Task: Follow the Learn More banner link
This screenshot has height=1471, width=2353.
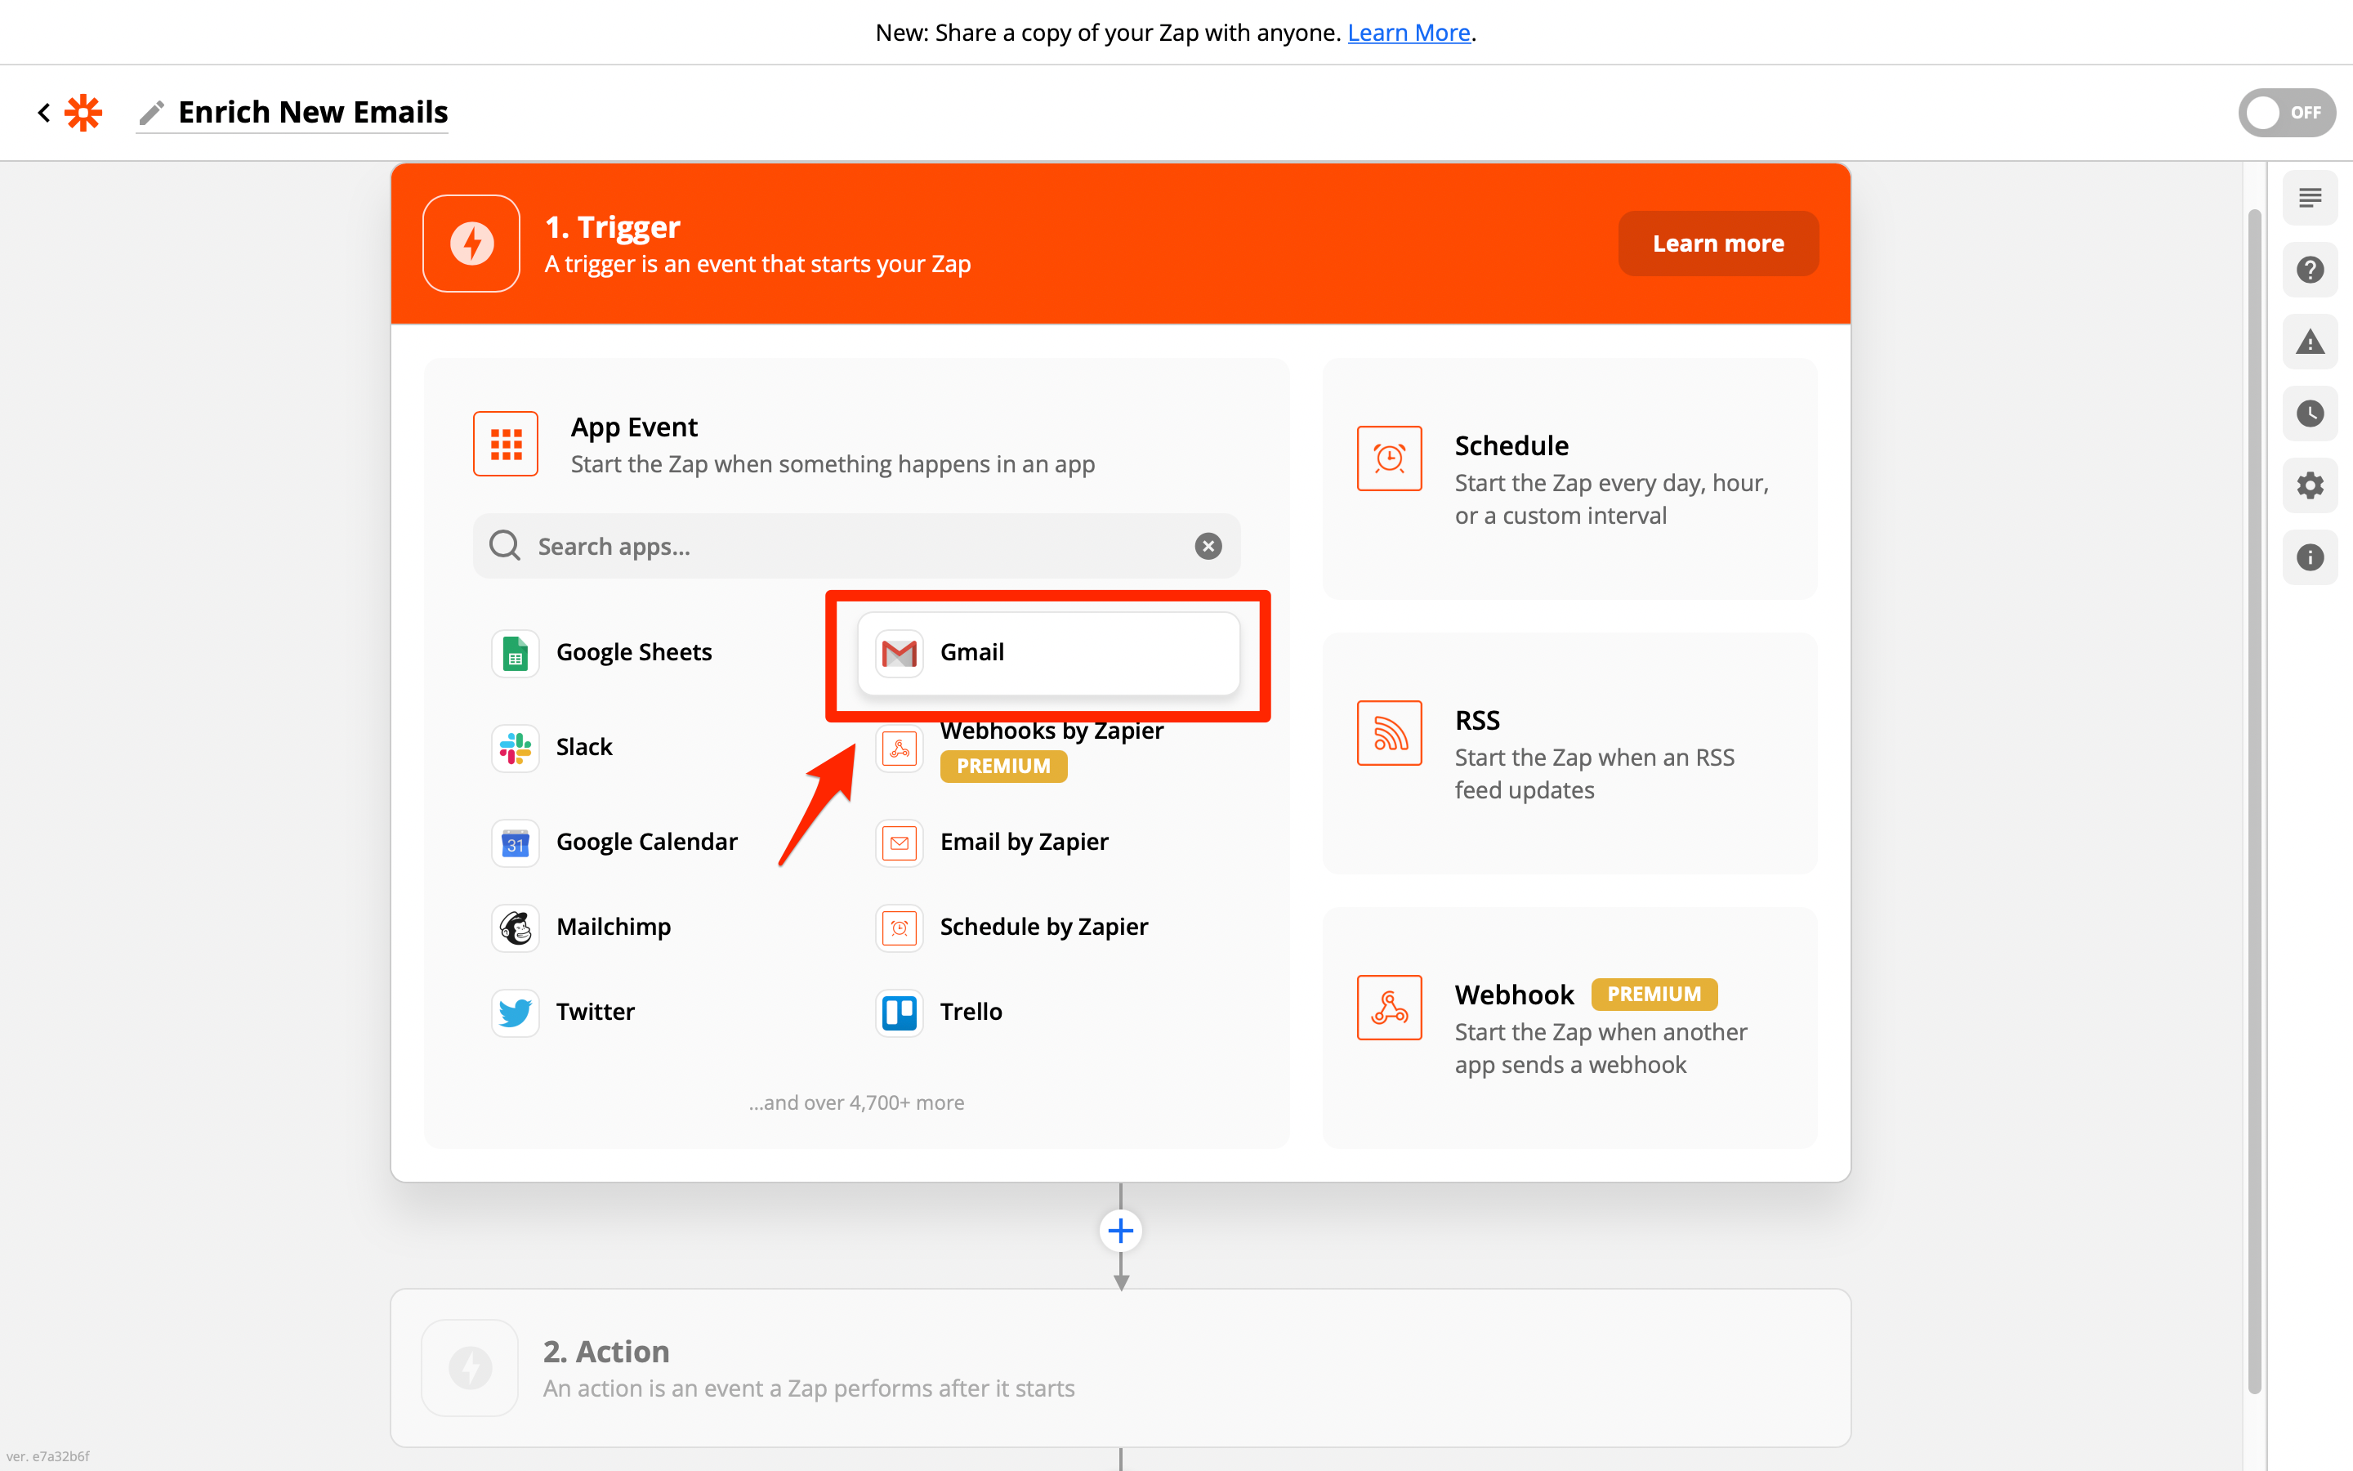Action: [x=1408, y=33]
